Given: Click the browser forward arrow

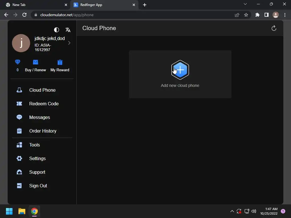Looking at the screenshot, I should (15, 15).
